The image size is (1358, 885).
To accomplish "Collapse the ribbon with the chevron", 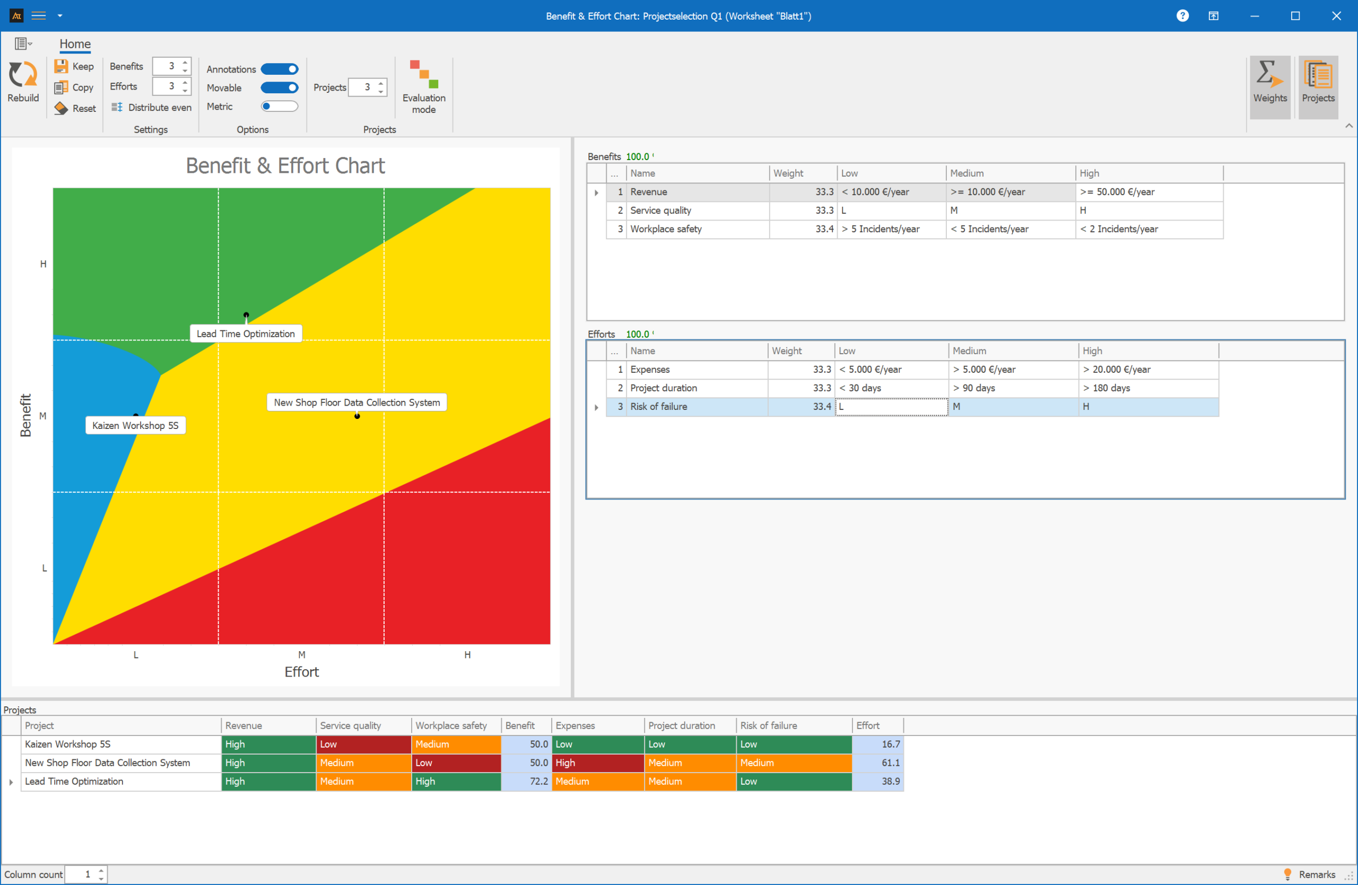I will [1349, 126].
